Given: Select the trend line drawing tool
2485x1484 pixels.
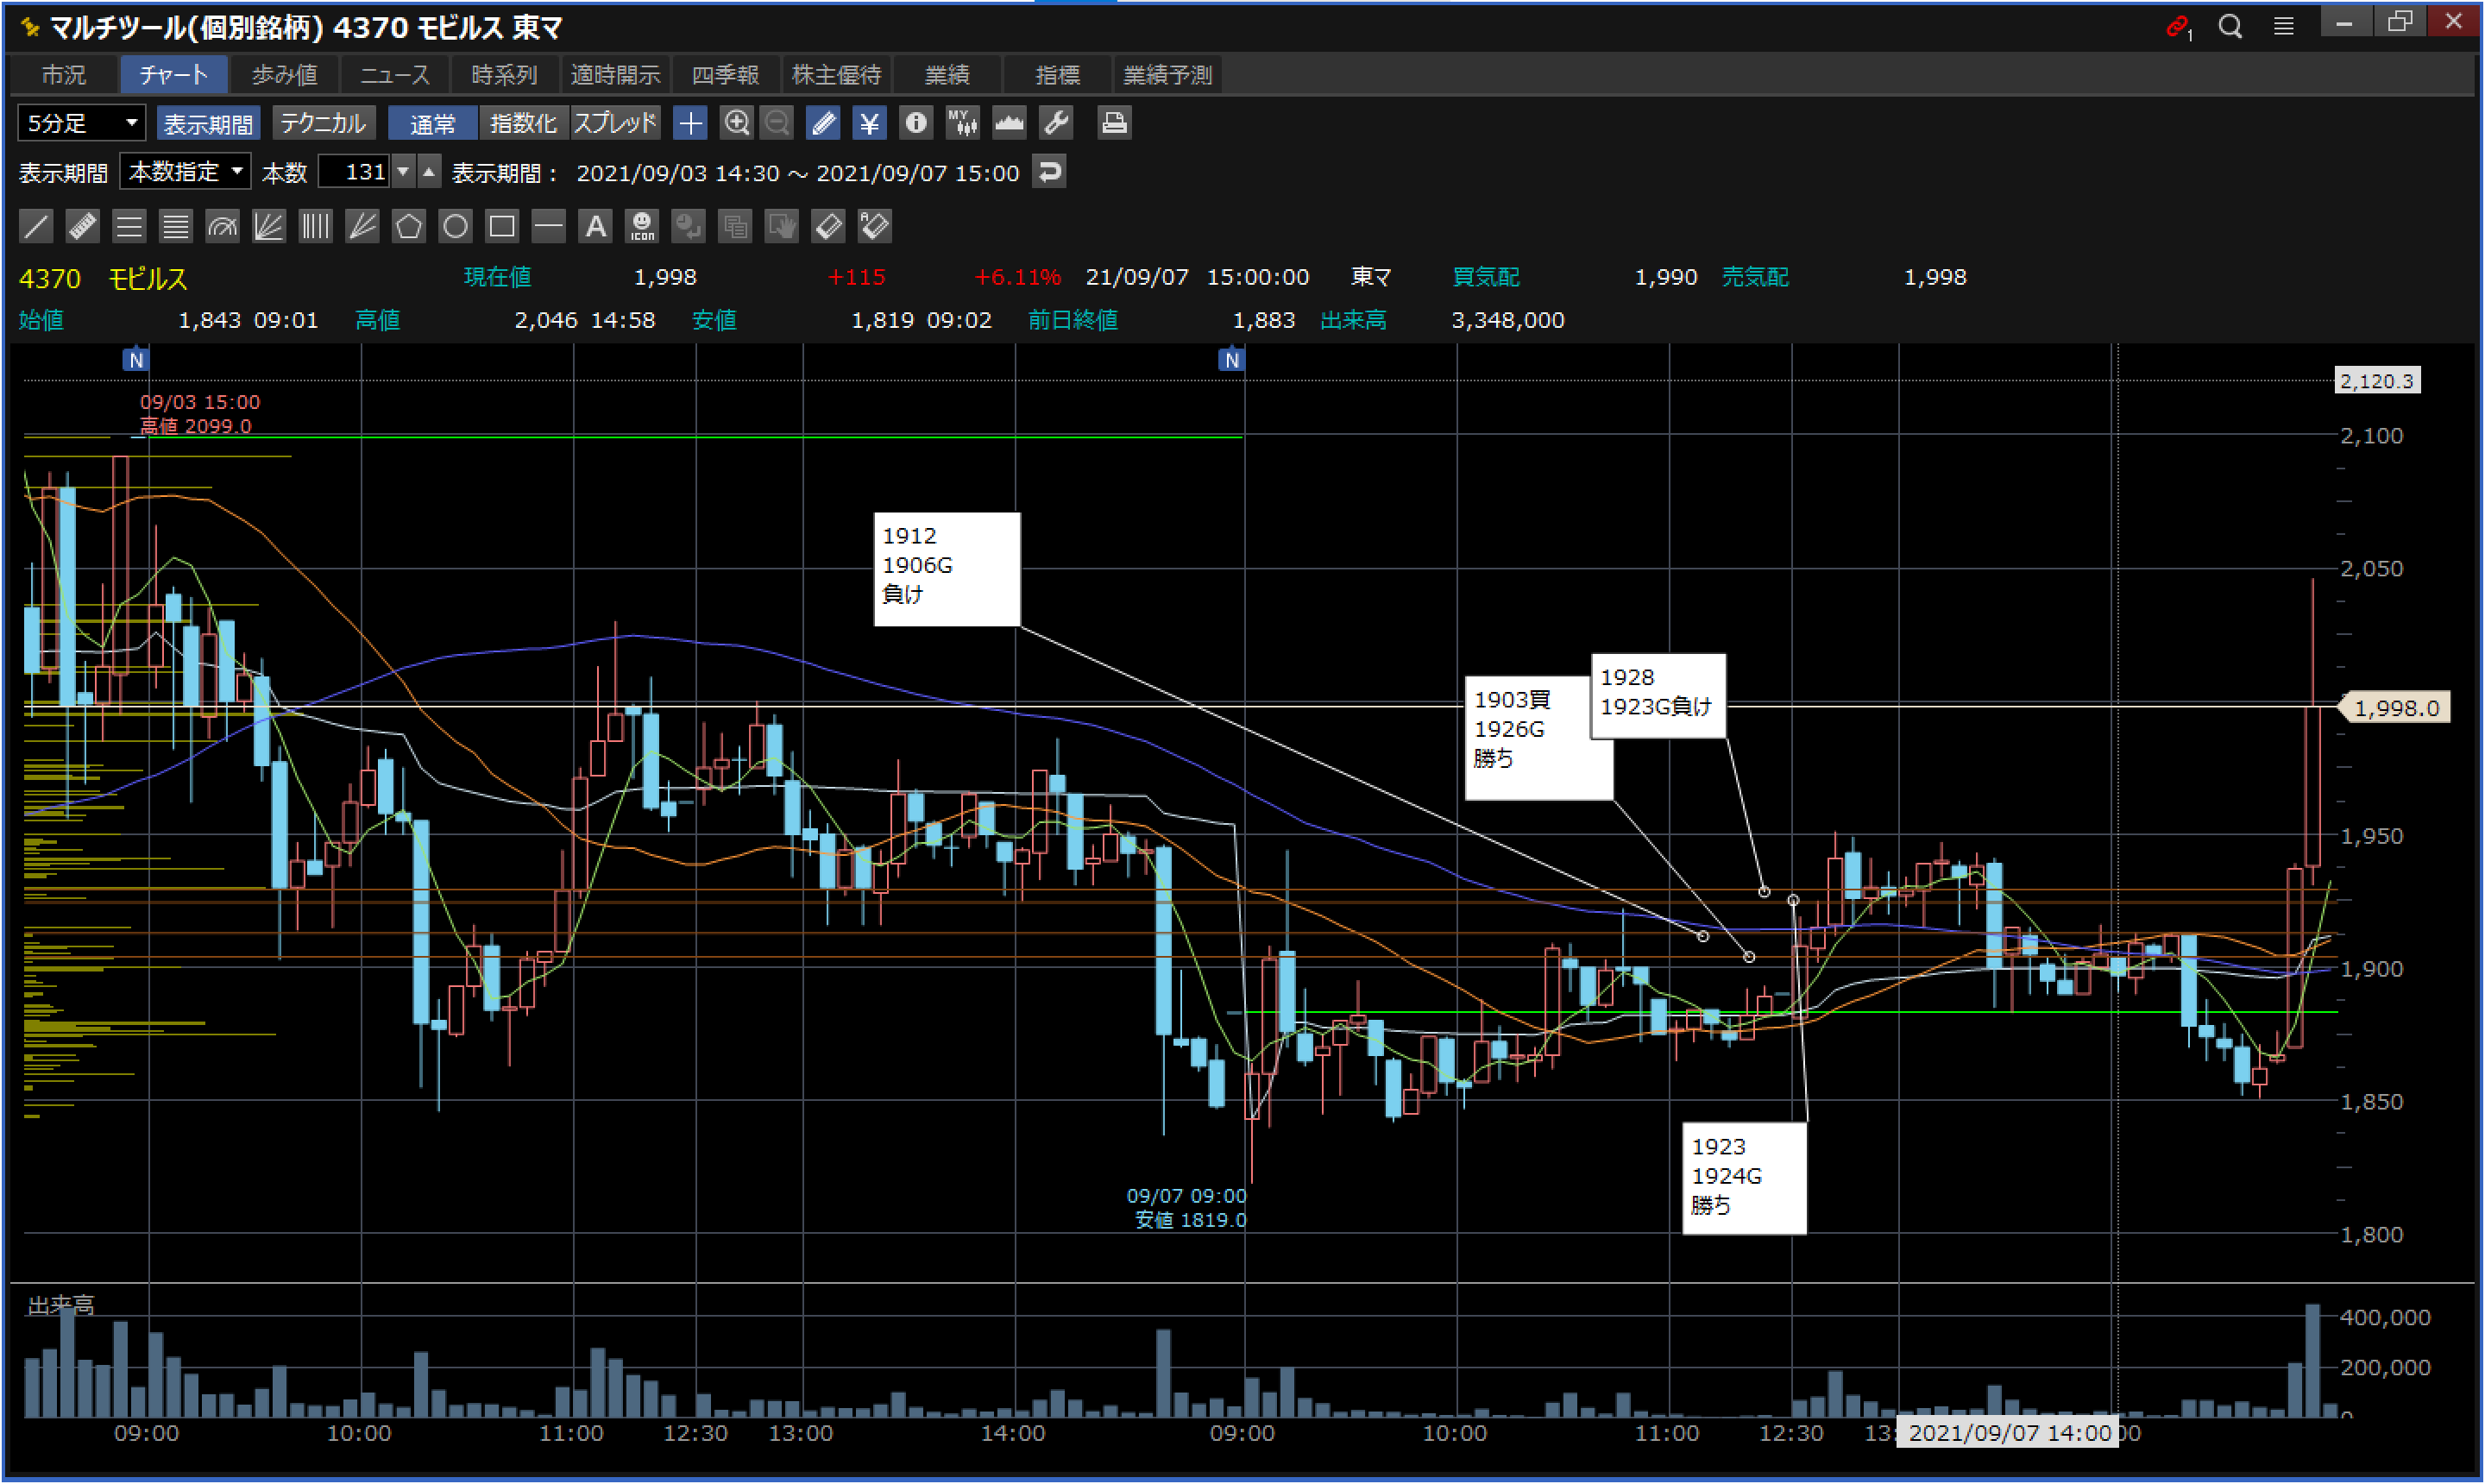Looking at the screenshot, I should [x=36, y=227].
